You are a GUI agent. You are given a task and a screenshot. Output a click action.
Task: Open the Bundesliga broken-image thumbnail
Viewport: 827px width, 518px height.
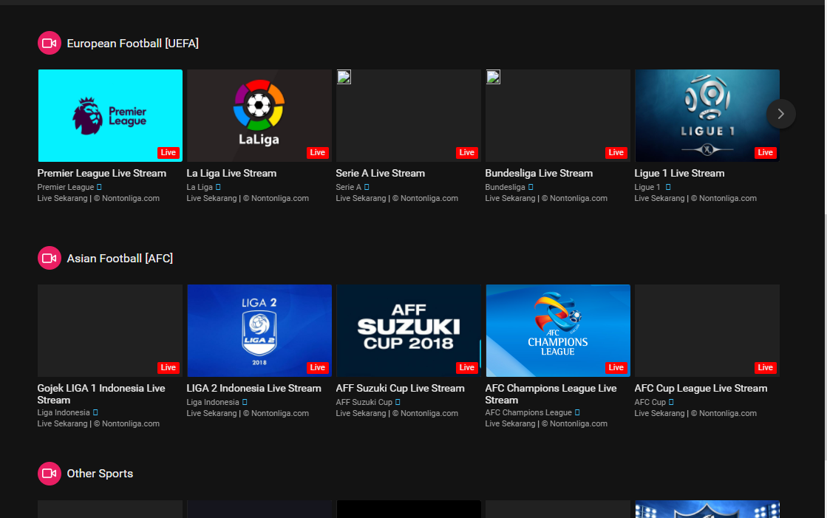pos(557,115)
